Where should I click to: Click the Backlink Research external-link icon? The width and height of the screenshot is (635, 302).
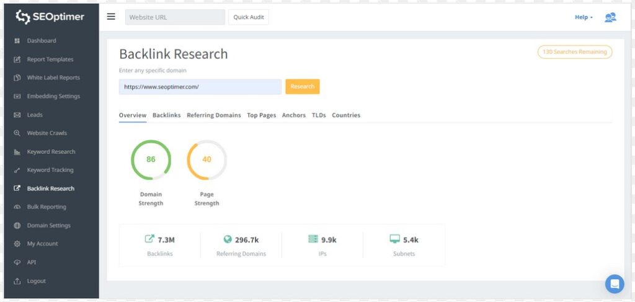(17, 189)
